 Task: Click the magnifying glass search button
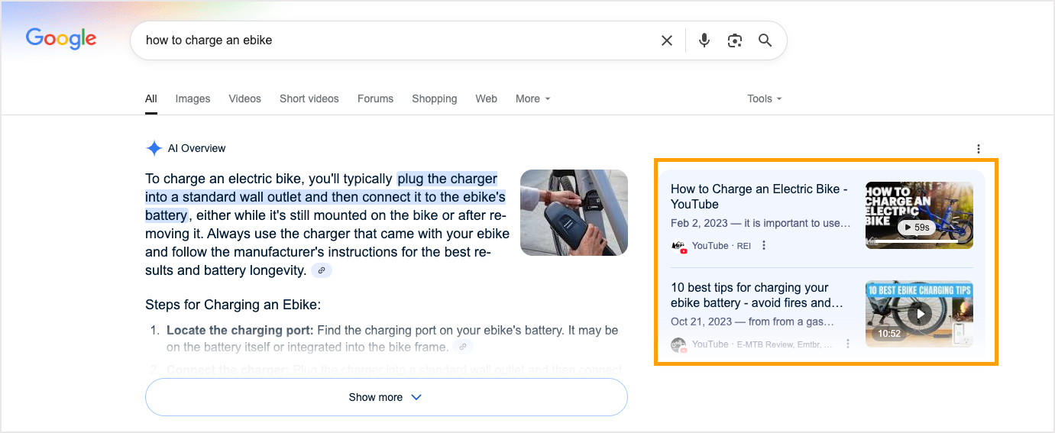(765, 40)
